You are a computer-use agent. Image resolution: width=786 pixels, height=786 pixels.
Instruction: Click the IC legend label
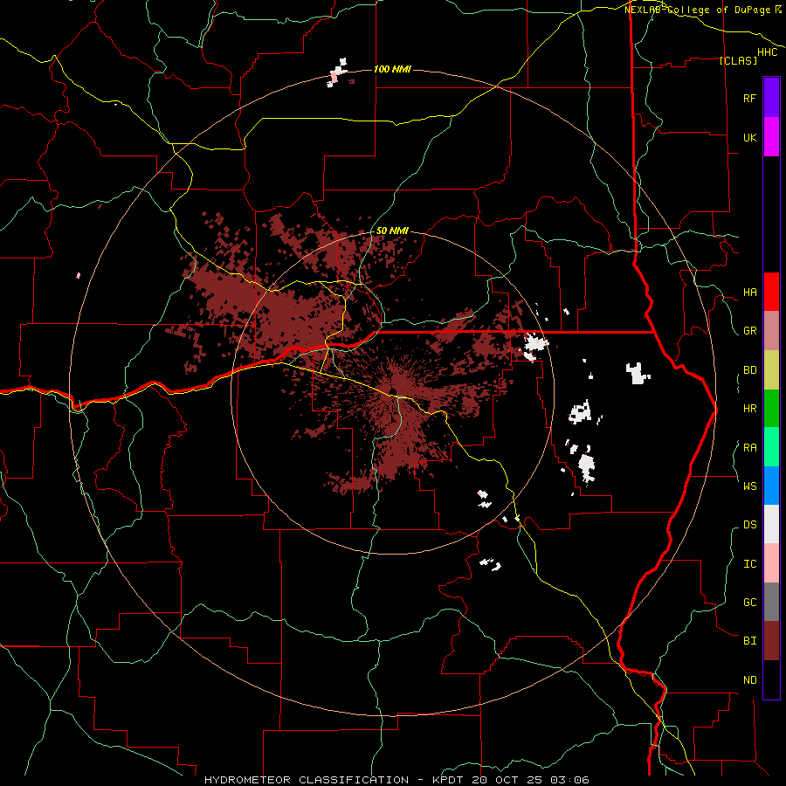[749, 564]
